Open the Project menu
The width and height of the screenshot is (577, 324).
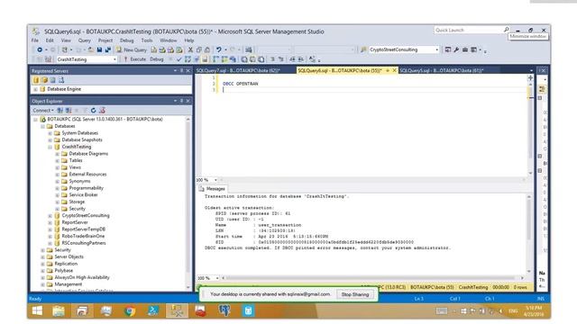pyautogui.click(x=105, y=40)
